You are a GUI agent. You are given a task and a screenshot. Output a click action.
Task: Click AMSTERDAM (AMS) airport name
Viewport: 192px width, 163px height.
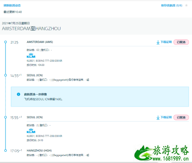(x=40, y=42)
